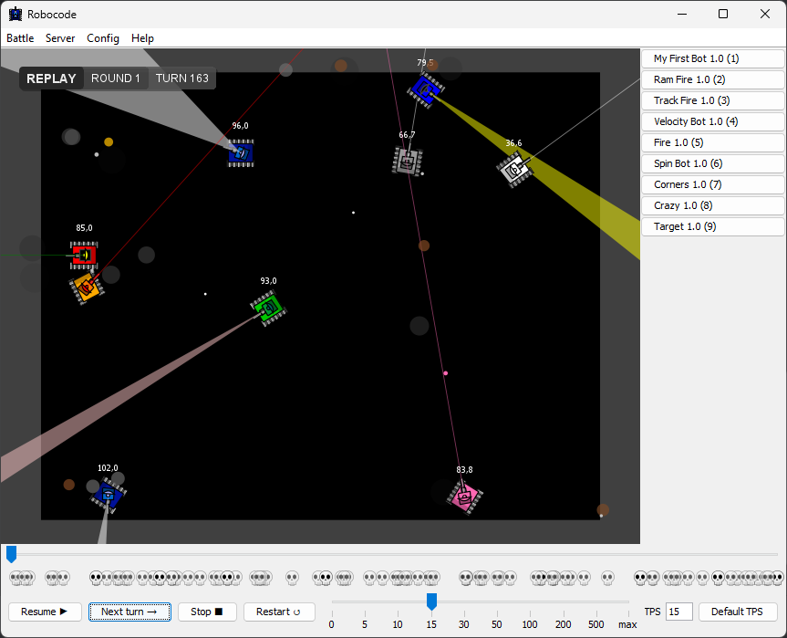The width and height of the screenshot is (787, 638).
Task: Click the white tank showing 36.6 energy
Action: (515, 170)
